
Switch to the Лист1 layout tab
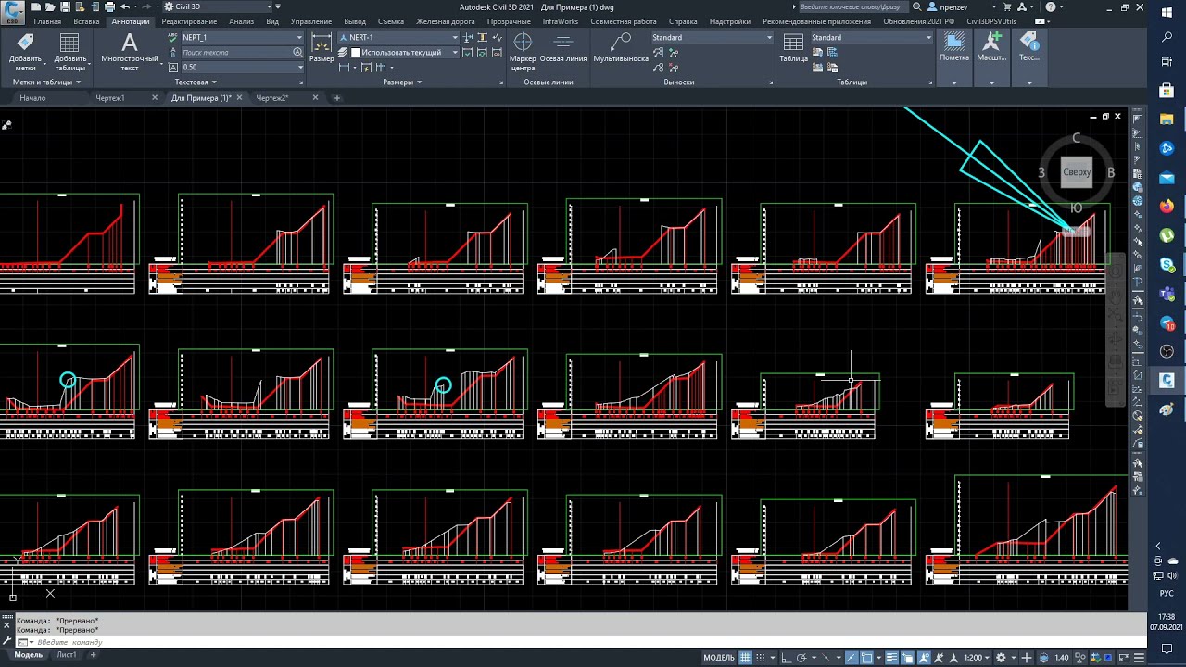click(x=67, y=655)
